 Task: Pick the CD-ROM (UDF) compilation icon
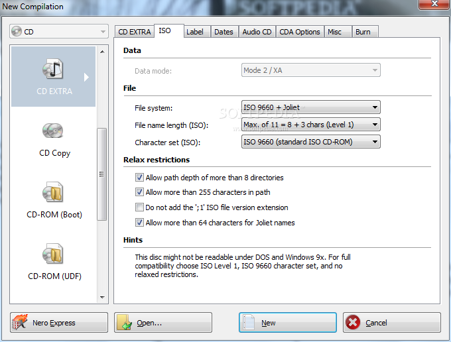(52, 254)
